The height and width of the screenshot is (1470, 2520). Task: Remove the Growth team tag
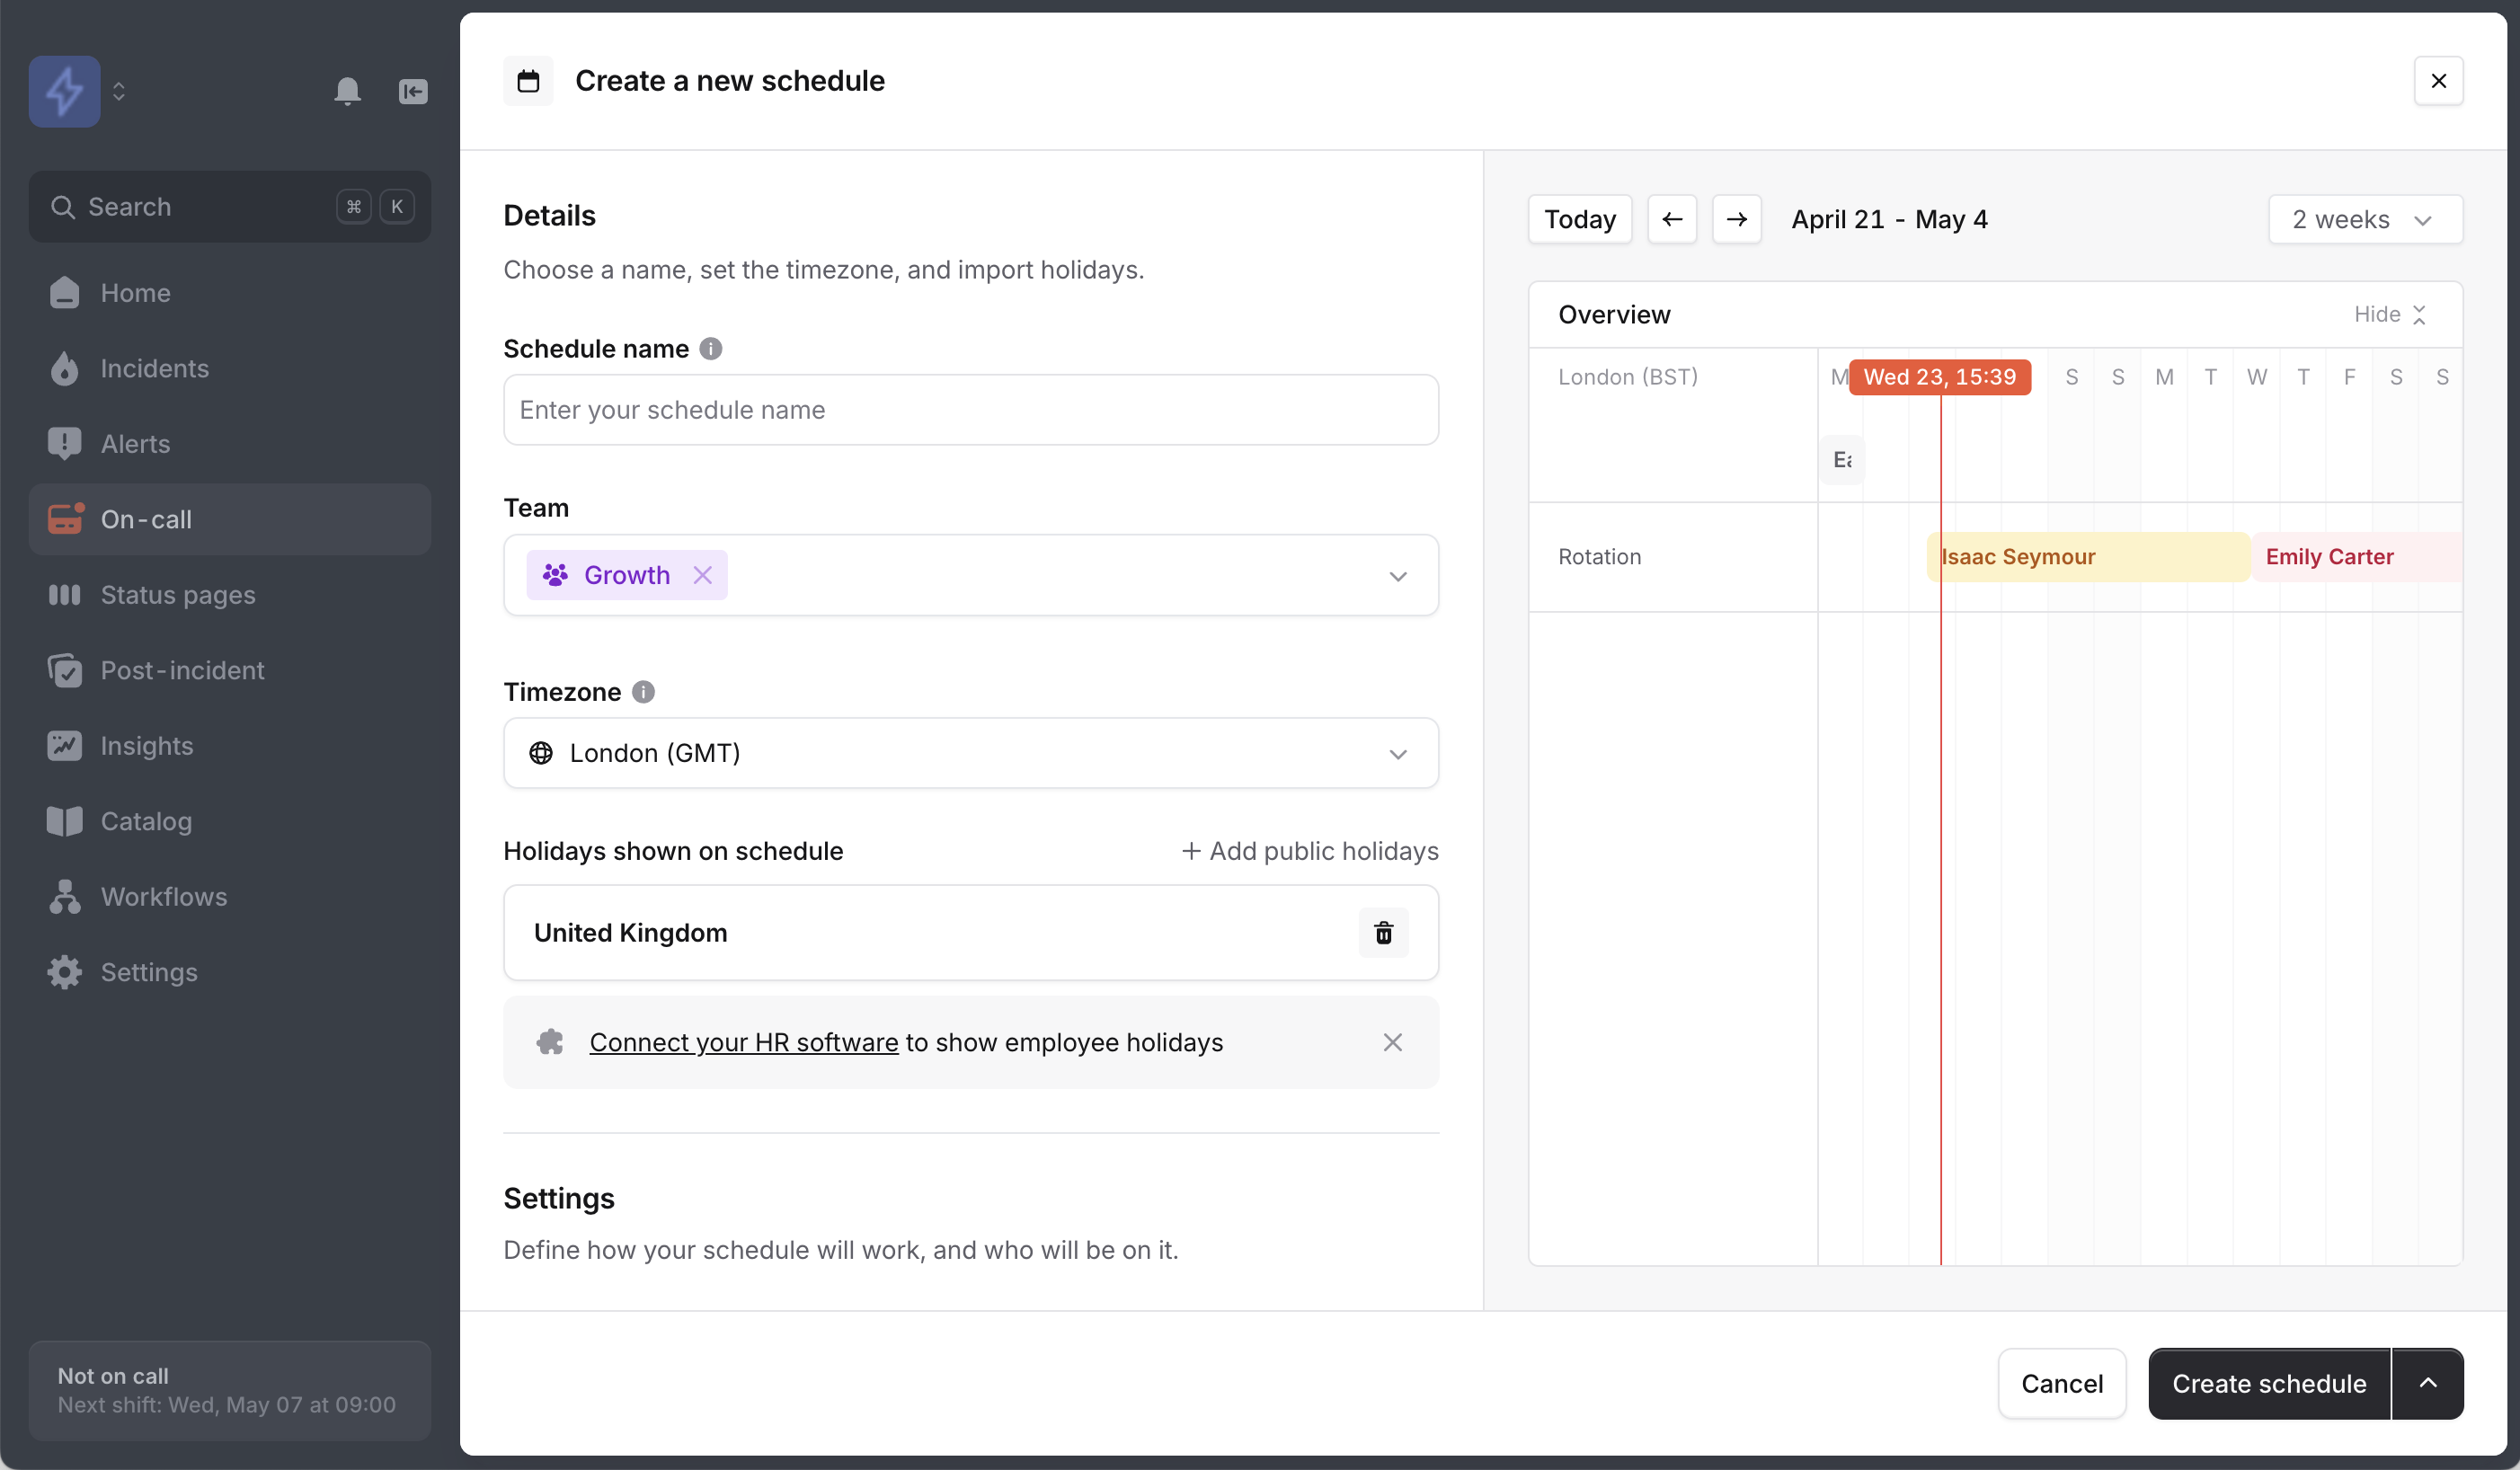click(703, 575)
